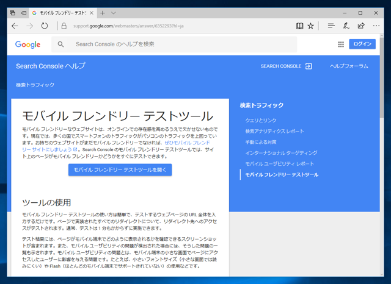Open ヘルプフォーラム link

click(x=349, y=66)
